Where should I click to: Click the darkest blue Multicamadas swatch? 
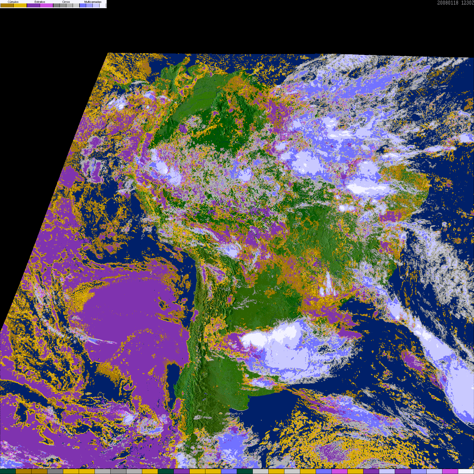pos(83,6)
